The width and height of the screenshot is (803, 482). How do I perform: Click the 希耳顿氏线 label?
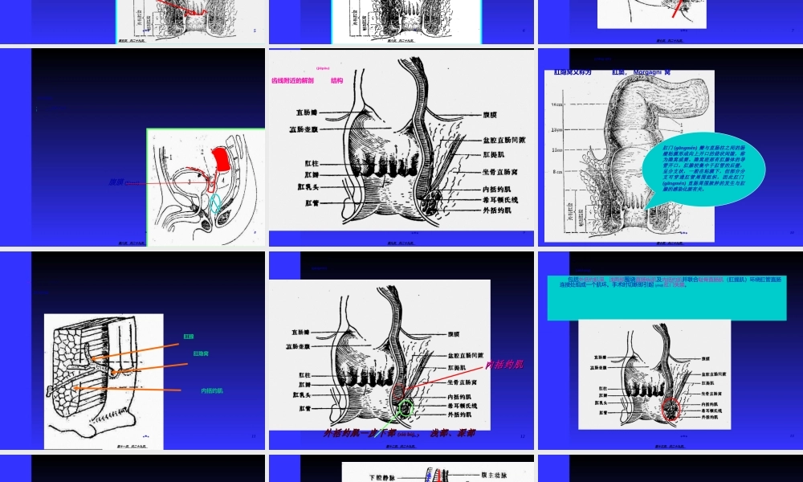[500, 199]
